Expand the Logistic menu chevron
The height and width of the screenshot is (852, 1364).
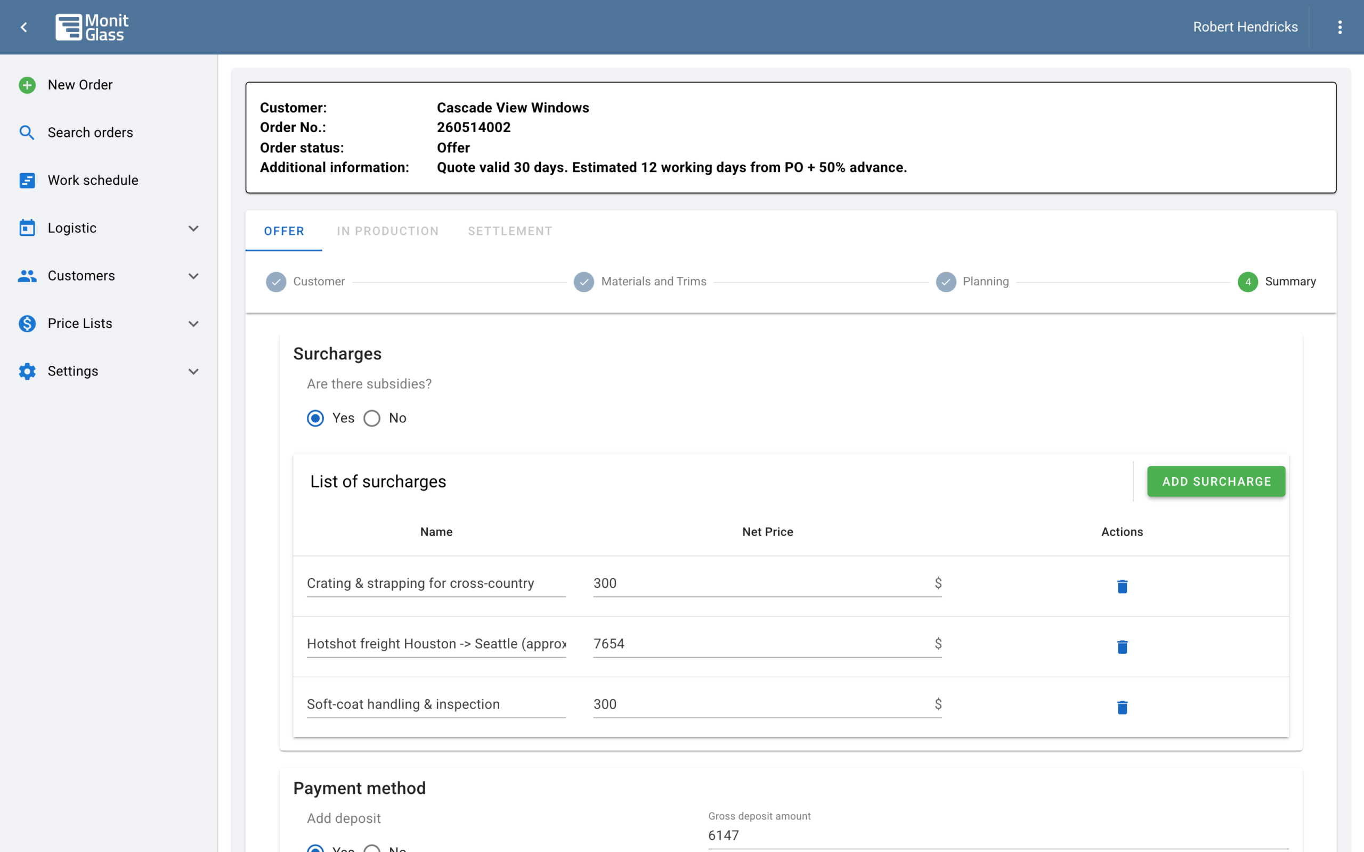pos(193,228)
